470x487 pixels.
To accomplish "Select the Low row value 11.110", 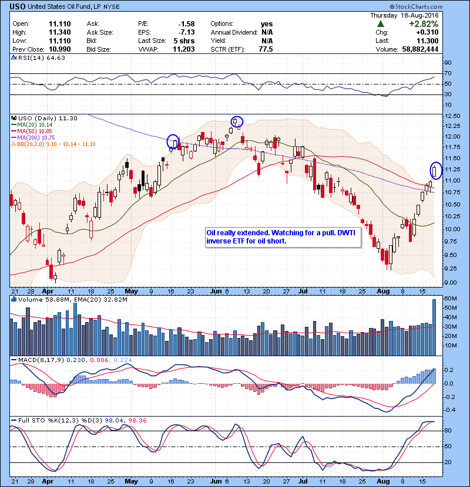I will (60, 40).
